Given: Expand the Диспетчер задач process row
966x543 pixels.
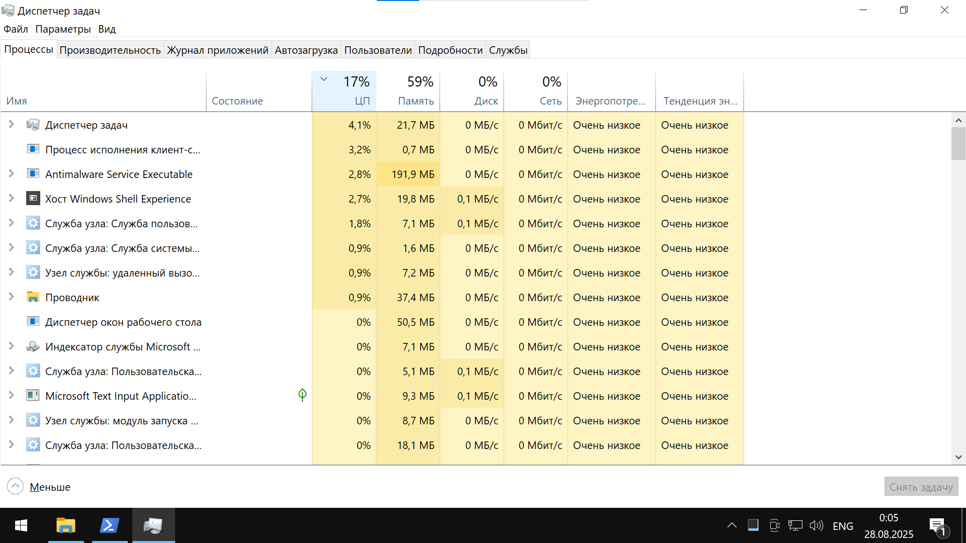Looking at the screenshot, I should point(11,124).
